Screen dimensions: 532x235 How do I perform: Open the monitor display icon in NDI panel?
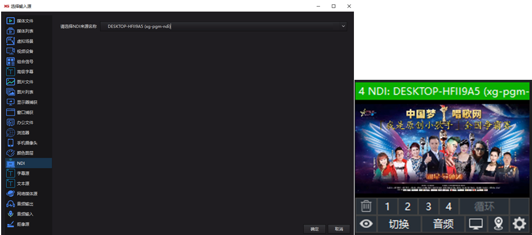475,224
